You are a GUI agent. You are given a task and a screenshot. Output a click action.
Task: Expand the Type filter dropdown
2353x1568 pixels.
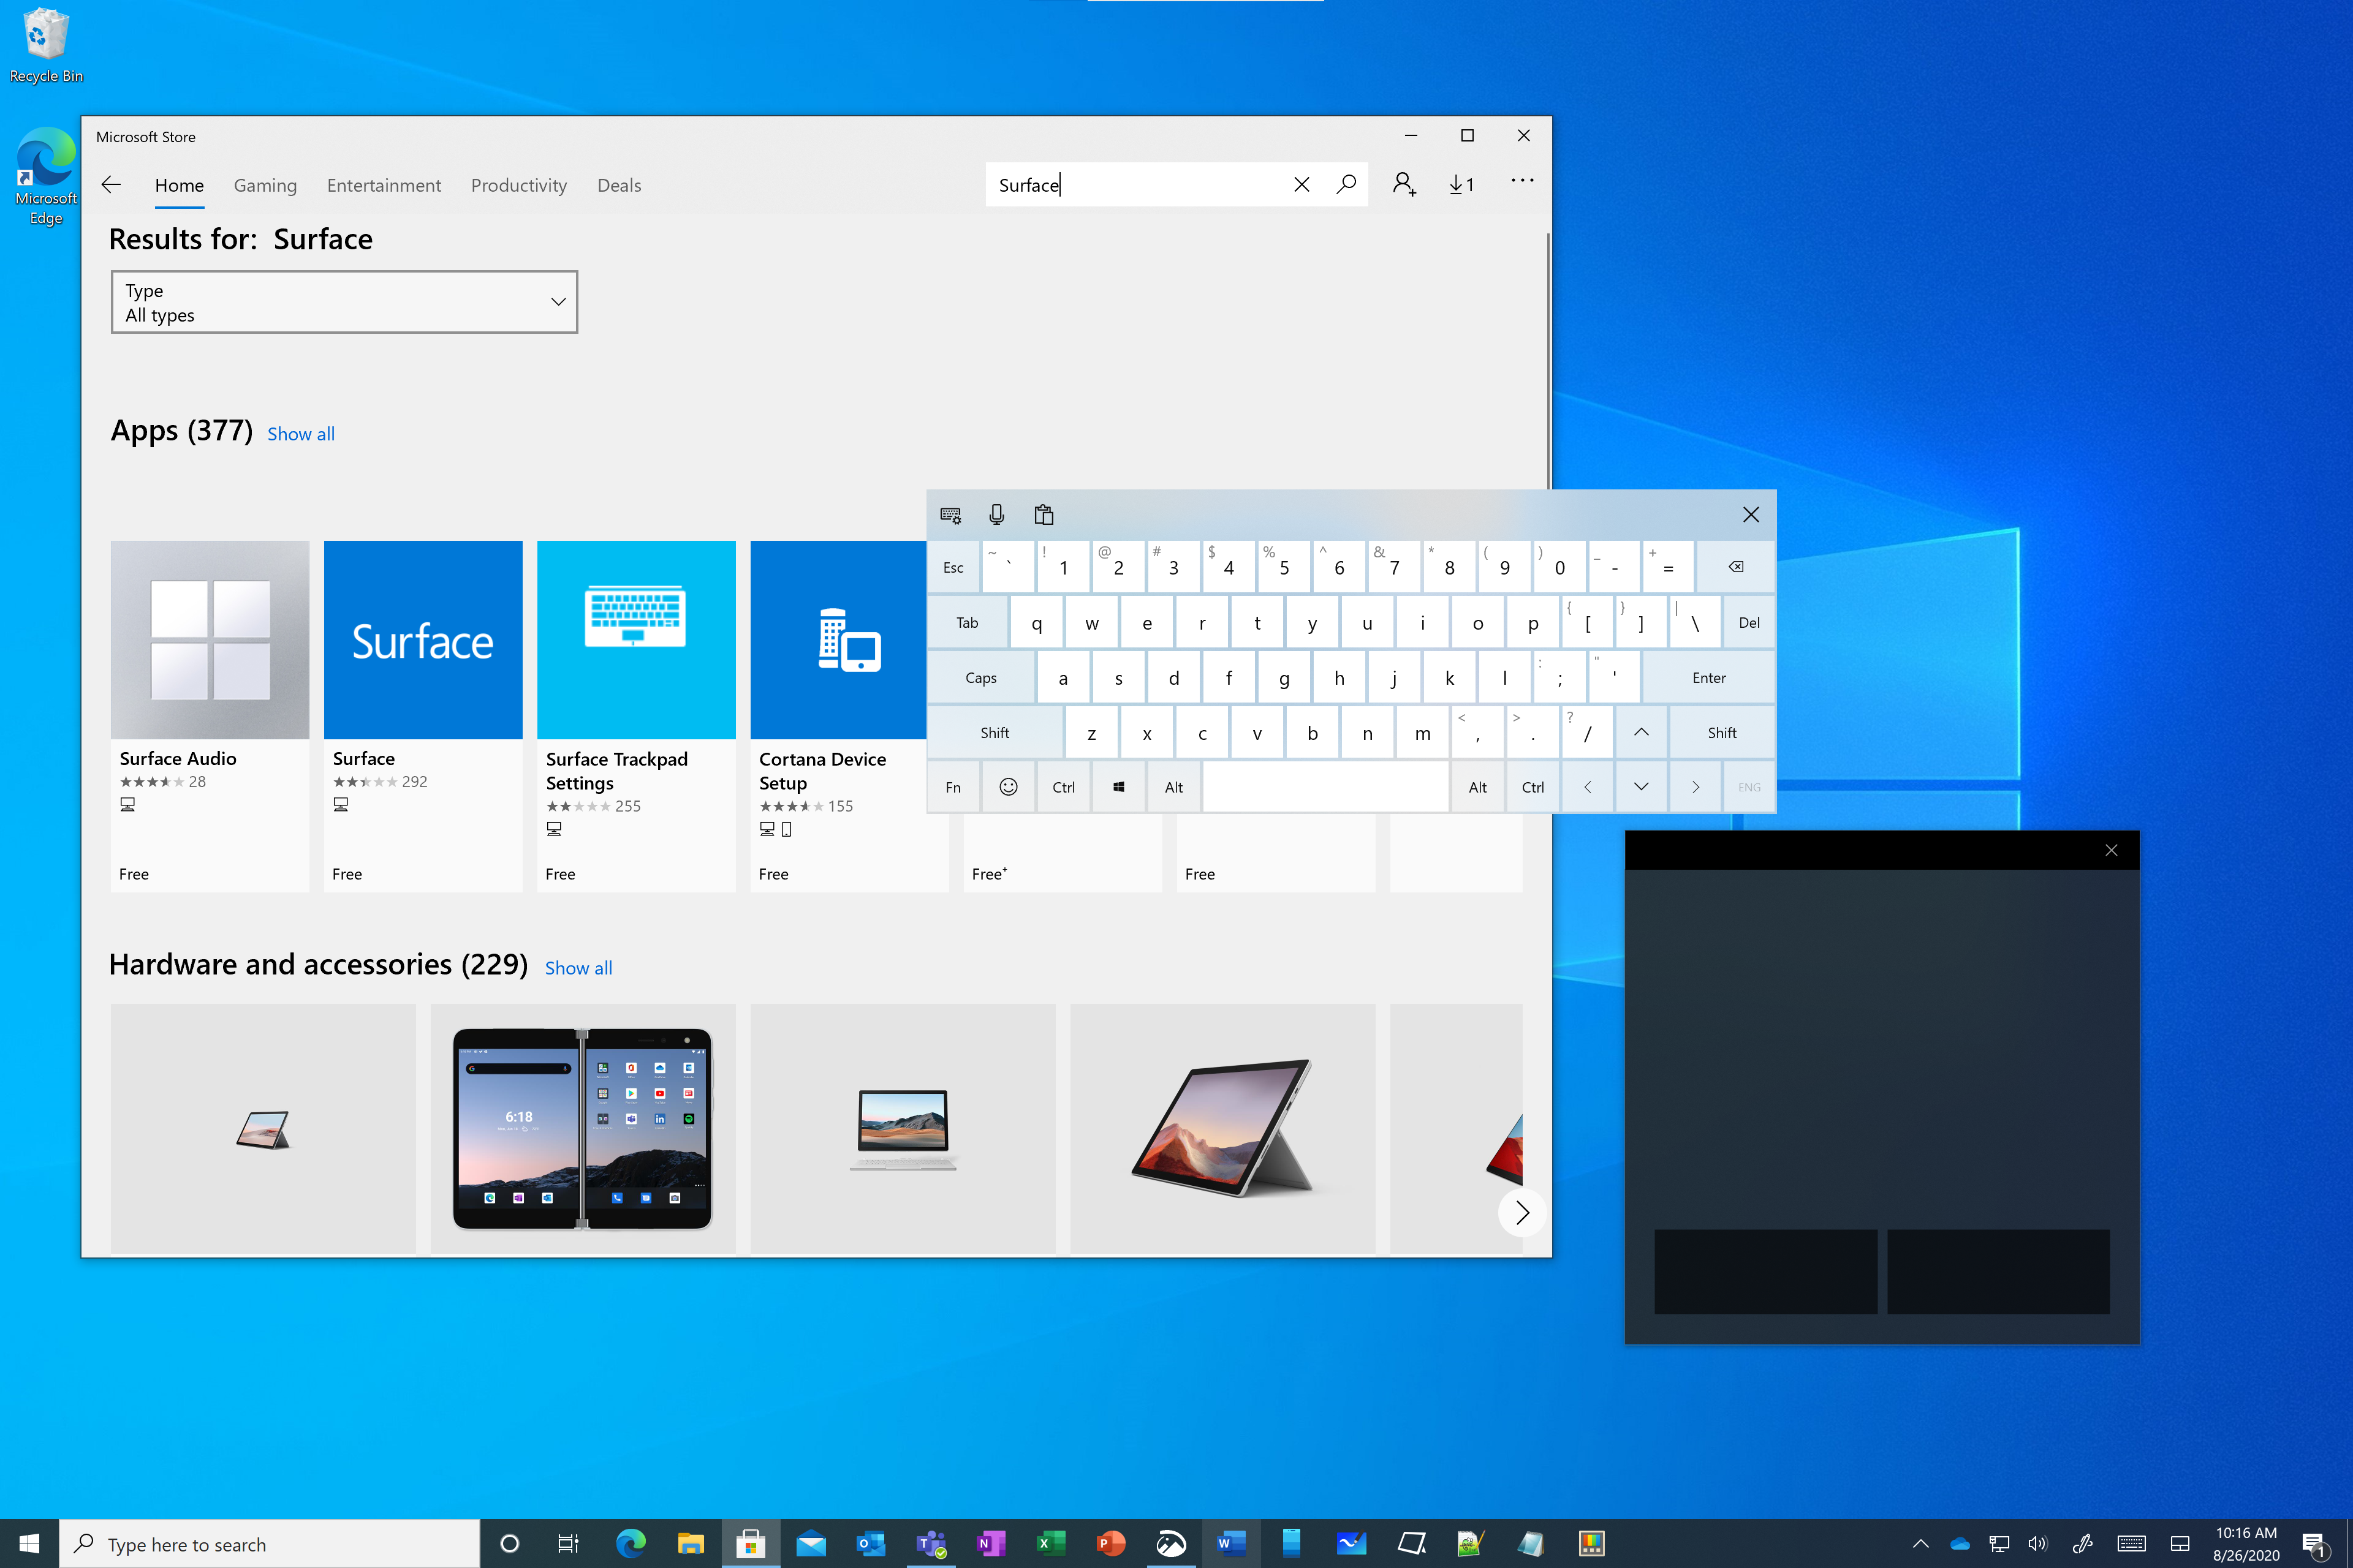(x=345, y=301)
